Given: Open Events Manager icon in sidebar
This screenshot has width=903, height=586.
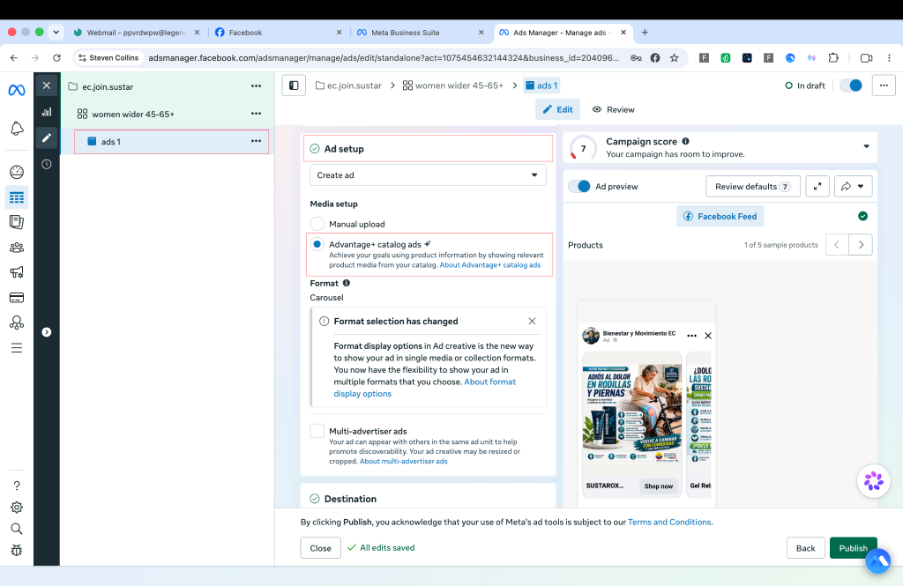Looking at the screenshot, I should (x=17, y=323).
